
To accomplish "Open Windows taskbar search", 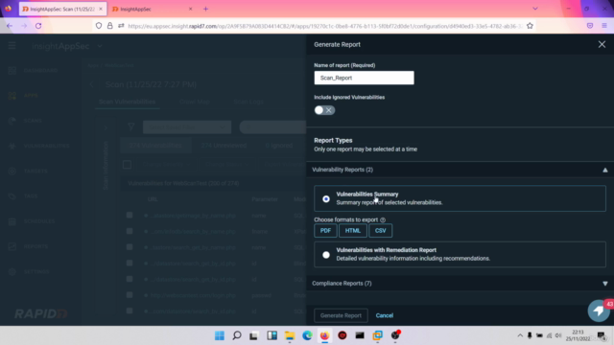I will click(237, 335).
